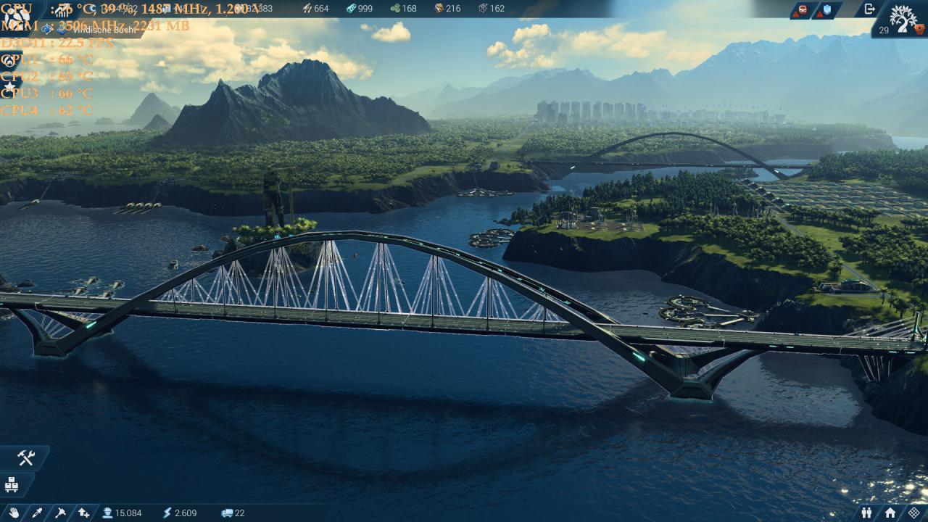Screen dimensions: 928x522
Task: Open the blue shield warning notification
Action: [x=829, y=10]
